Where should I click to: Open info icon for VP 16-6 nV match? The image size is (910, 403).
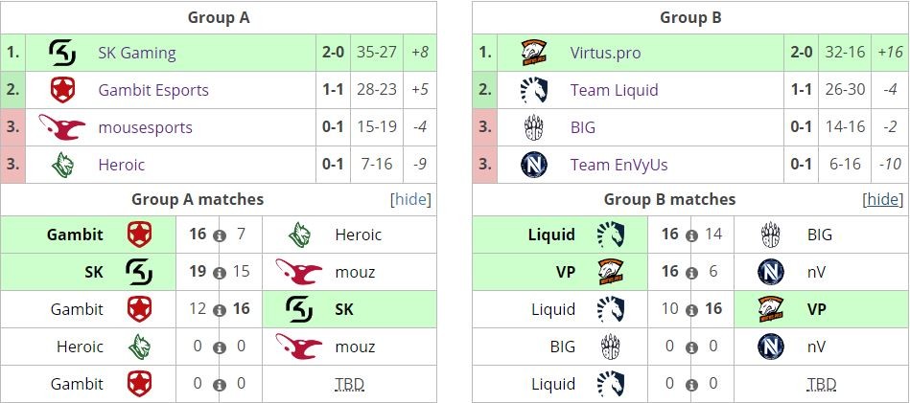coord(691,274)
